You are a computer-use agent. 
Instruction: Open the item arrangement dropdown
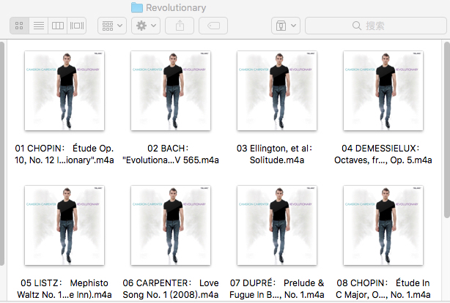point(112,26)
